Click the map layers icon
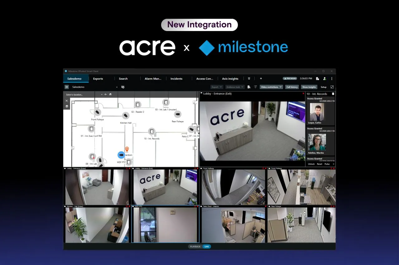Viewport: 399px width, 265px height. pos(67,106)
